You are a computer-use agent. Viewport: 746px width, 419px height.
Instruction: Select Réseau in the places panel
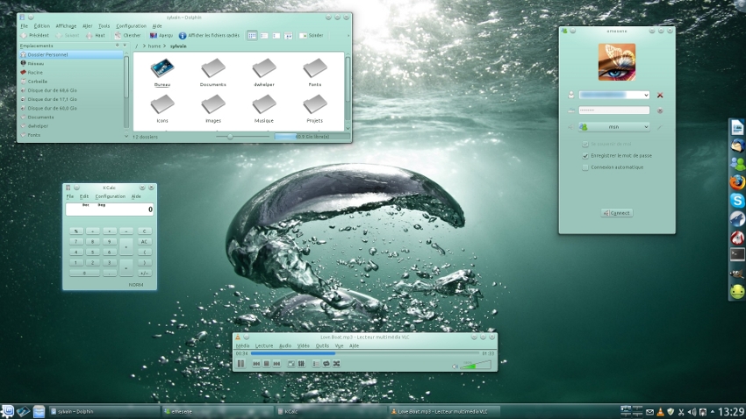(71, 63)
